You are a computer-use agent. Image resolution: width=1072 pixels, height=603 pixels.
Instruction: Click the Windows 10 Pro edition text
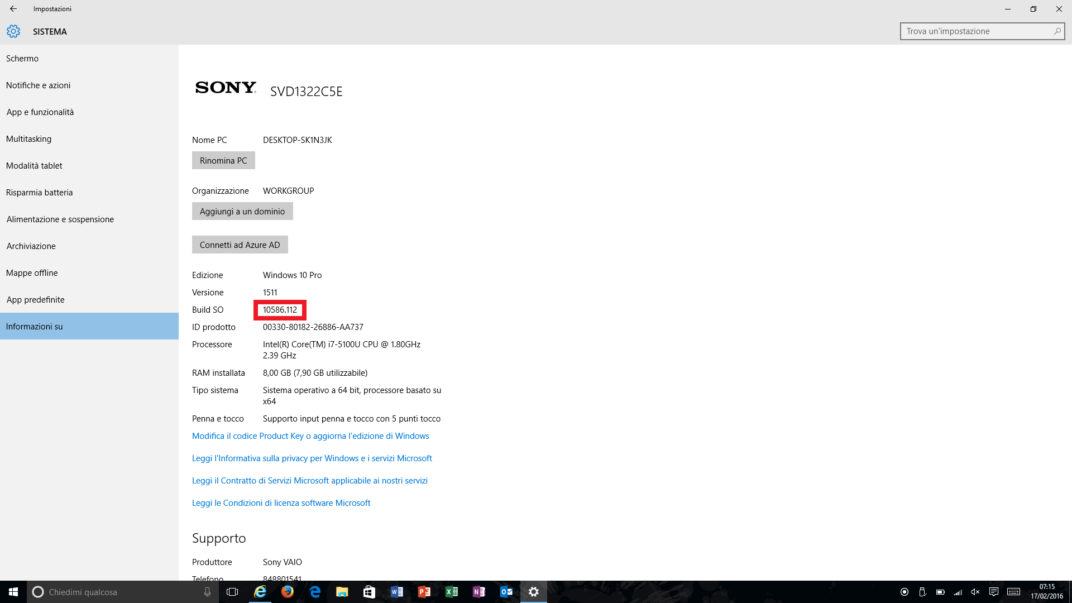tap(293, 275)
